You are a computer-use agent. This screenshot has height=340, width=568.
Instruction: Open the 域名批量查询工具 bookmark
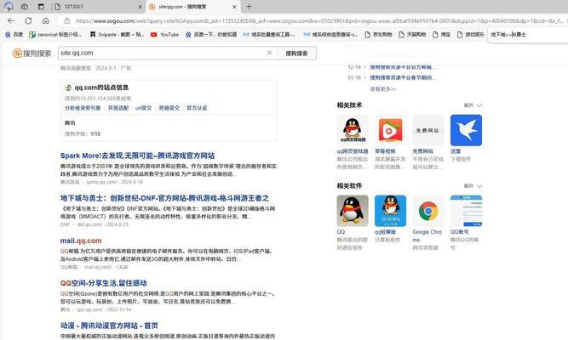point(269,34)
